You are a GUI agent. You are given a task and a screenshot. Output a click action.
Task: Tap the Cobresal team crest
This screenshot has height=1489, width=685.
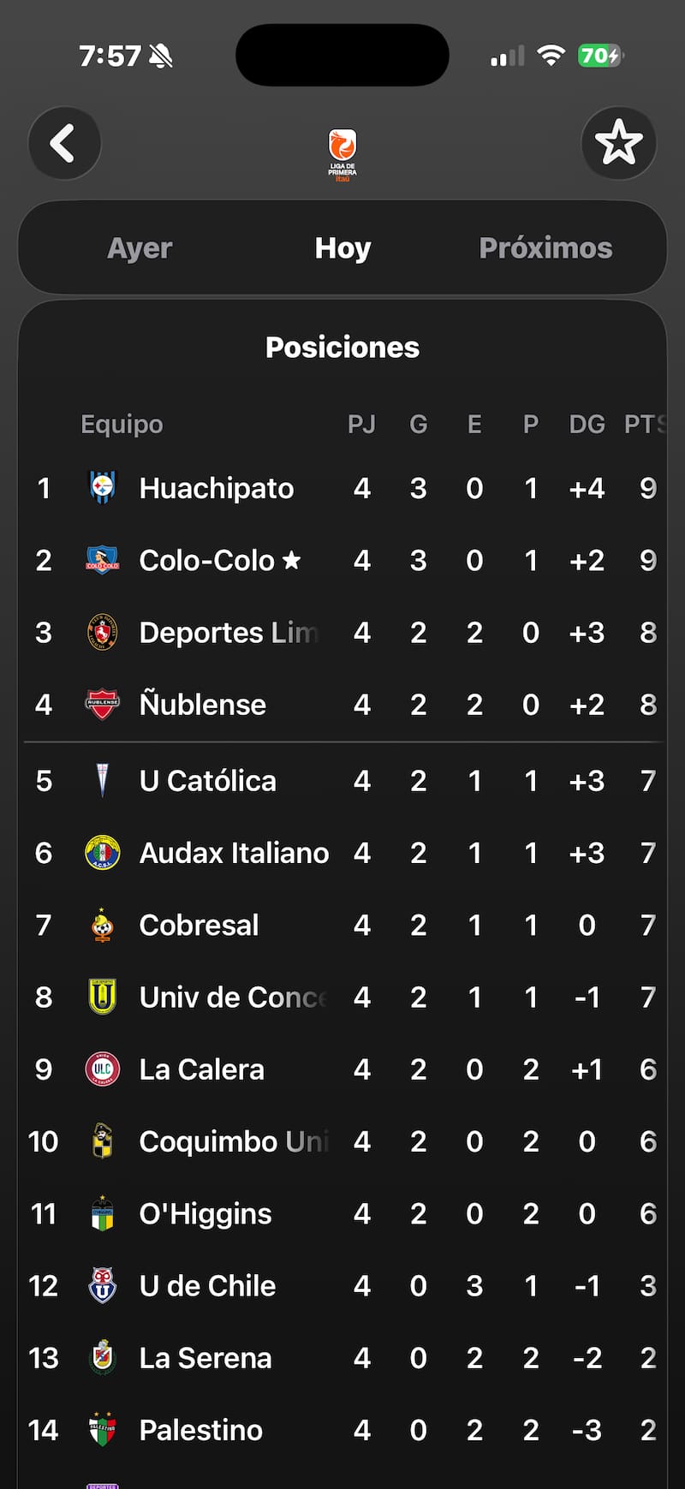tap(103, 926)
